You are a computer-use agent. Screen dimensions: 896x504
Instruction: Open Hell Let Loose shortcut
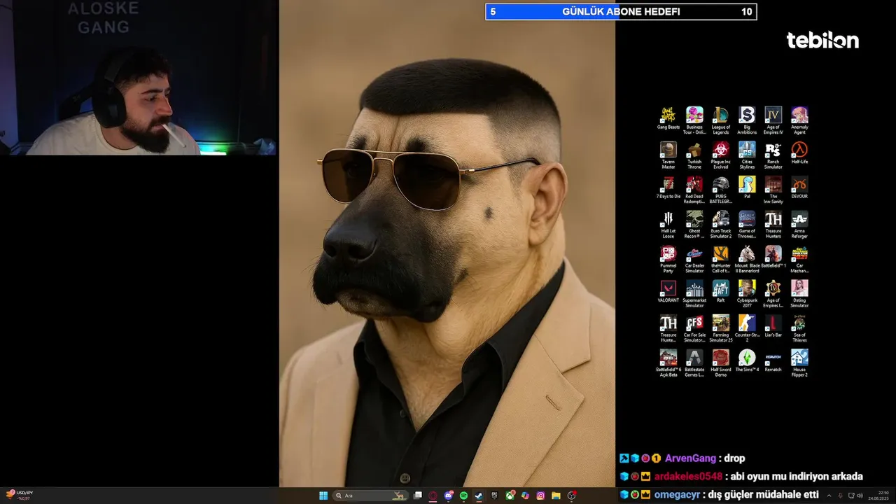click(668, 225)
